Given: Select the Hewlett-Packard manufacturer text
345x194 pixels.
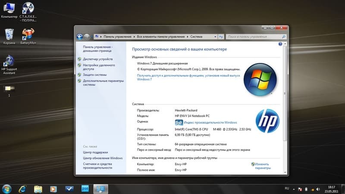Looking at the screenshot, I should coord(186,110).
